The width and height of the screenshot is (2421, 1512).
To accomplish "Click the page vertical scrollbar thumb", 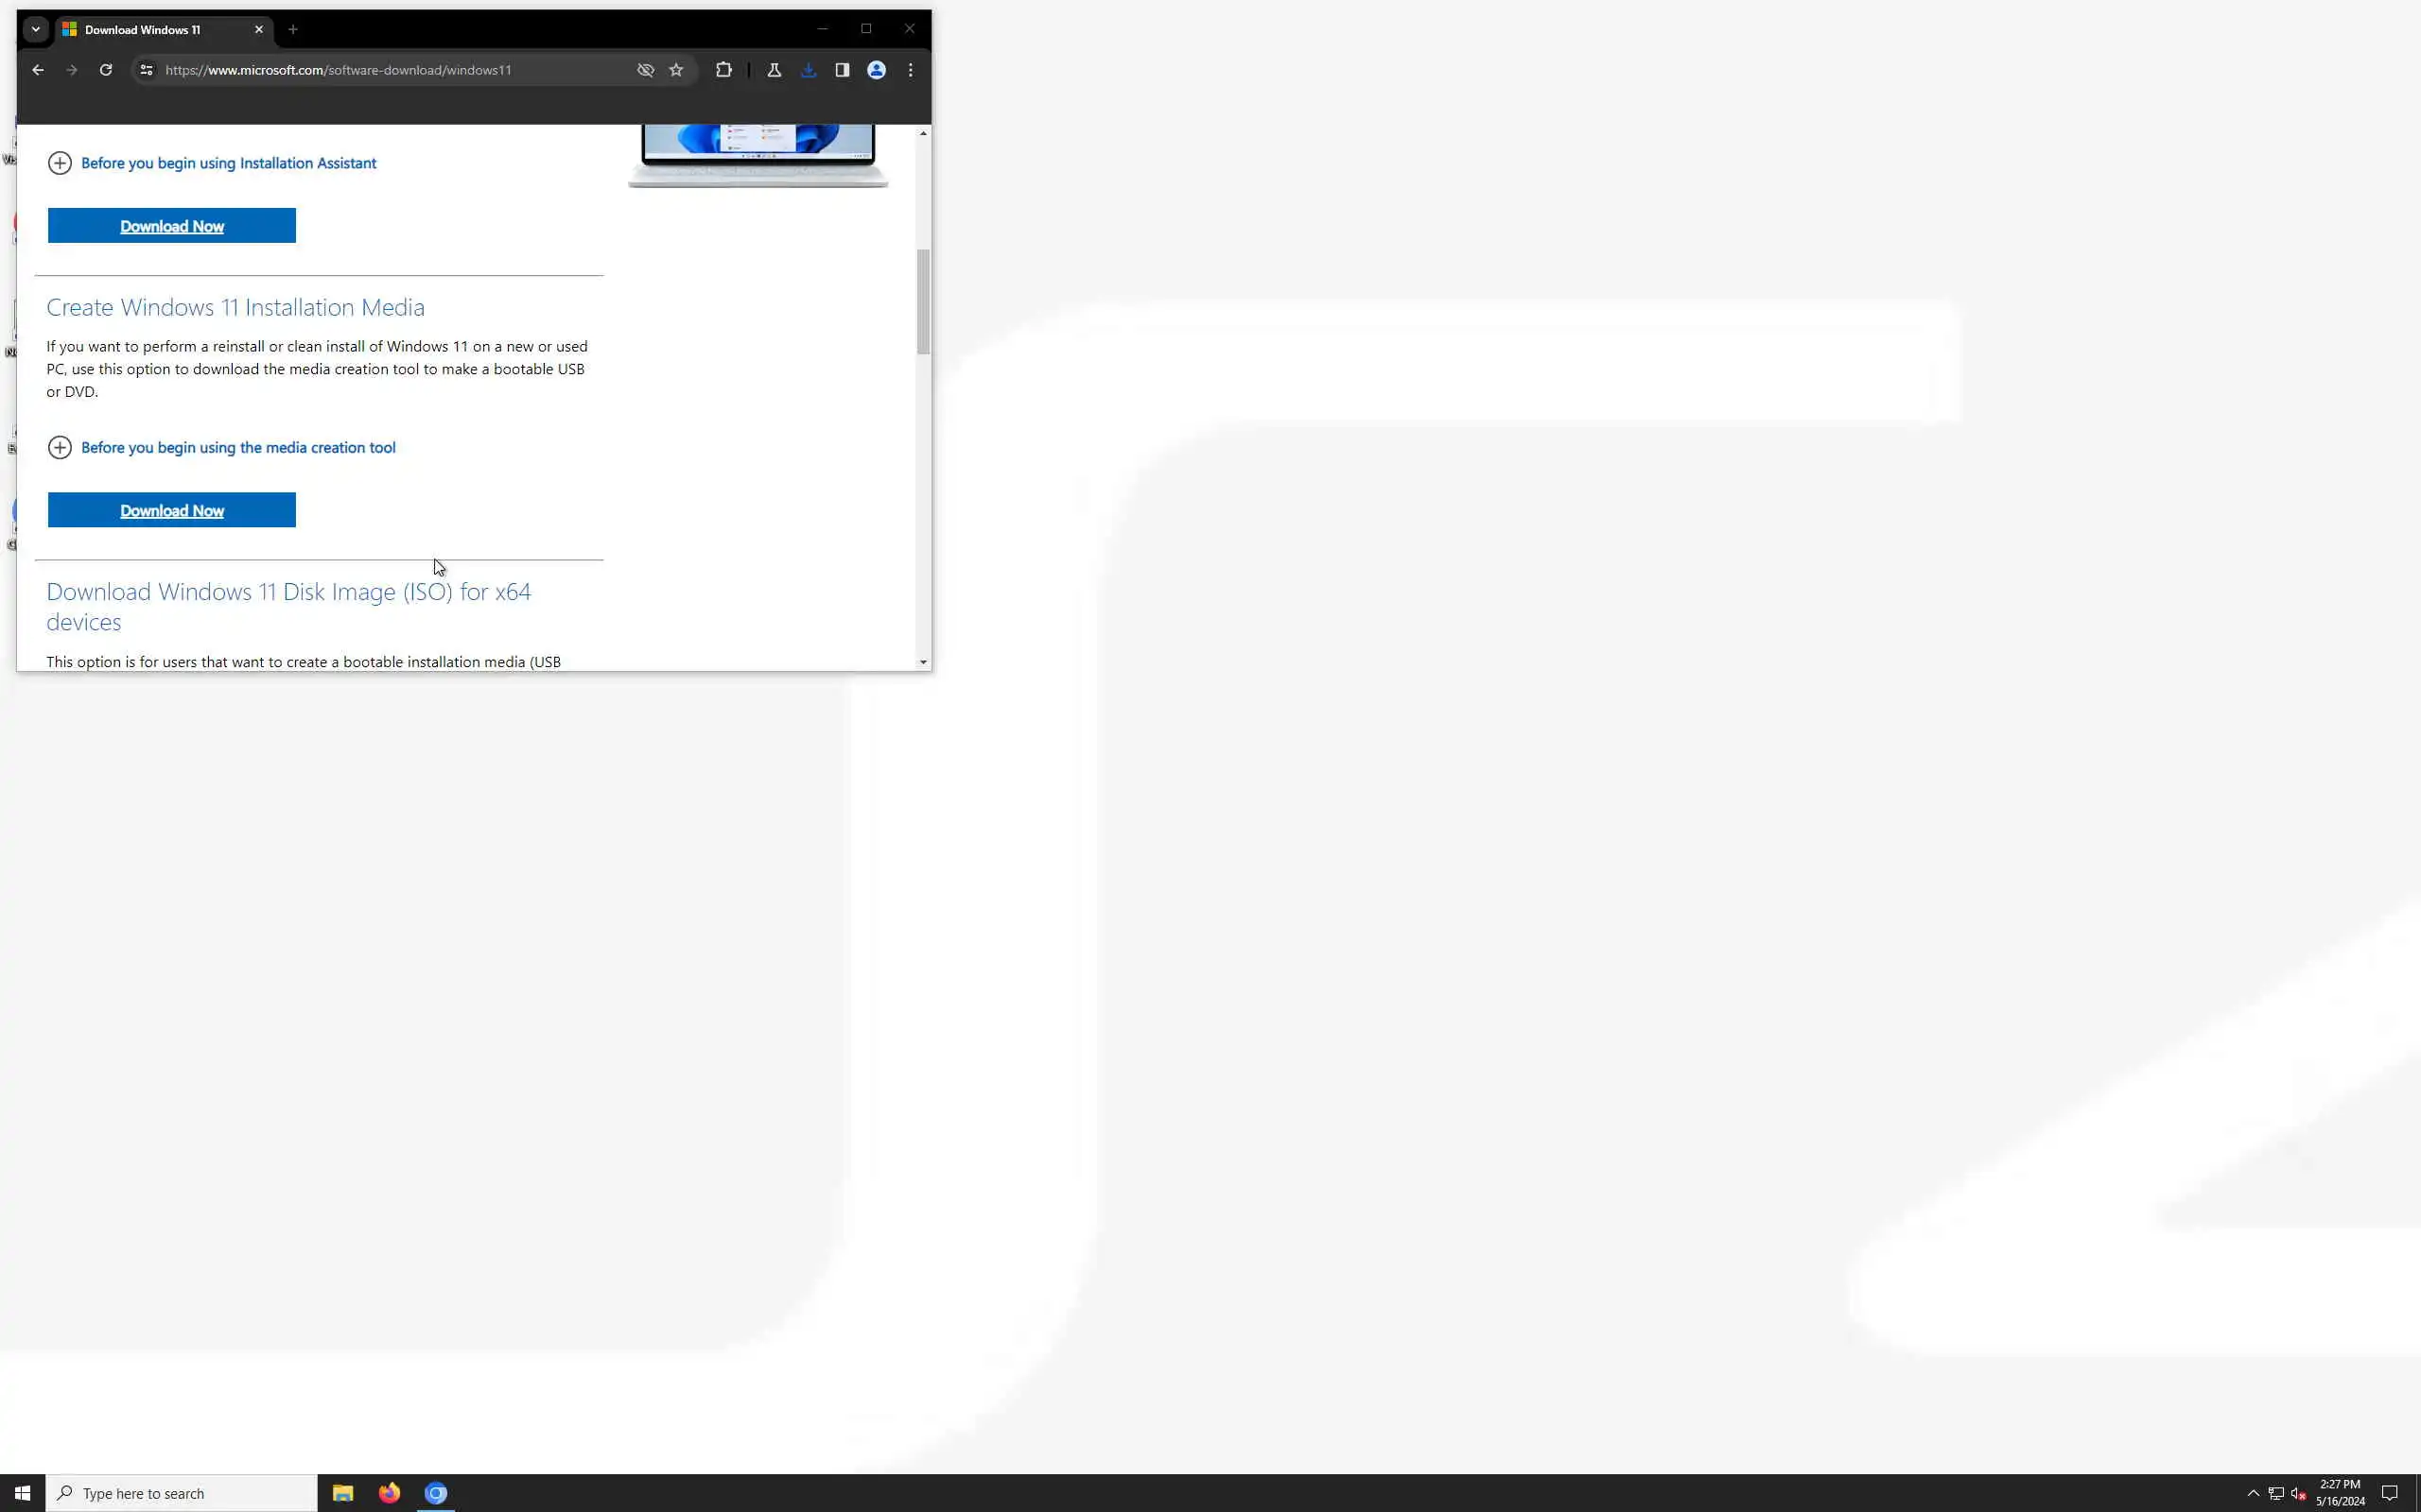I will [922, 301].
